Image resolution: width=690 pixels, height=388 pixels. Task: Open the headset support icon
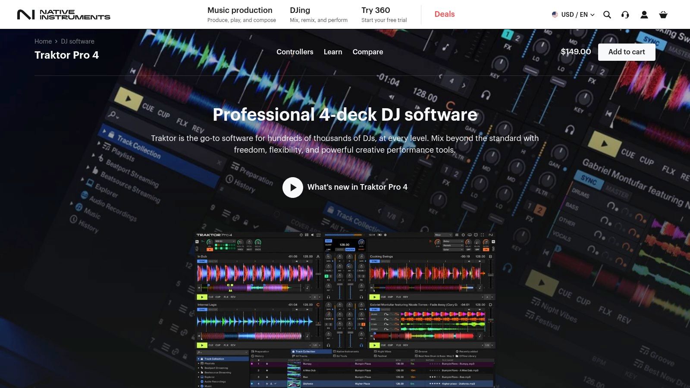tap(625, 15)
